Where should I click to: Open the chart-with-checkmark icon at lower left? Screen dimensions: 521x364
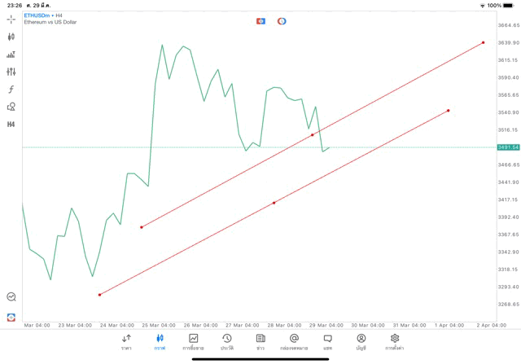coord(11,297)
